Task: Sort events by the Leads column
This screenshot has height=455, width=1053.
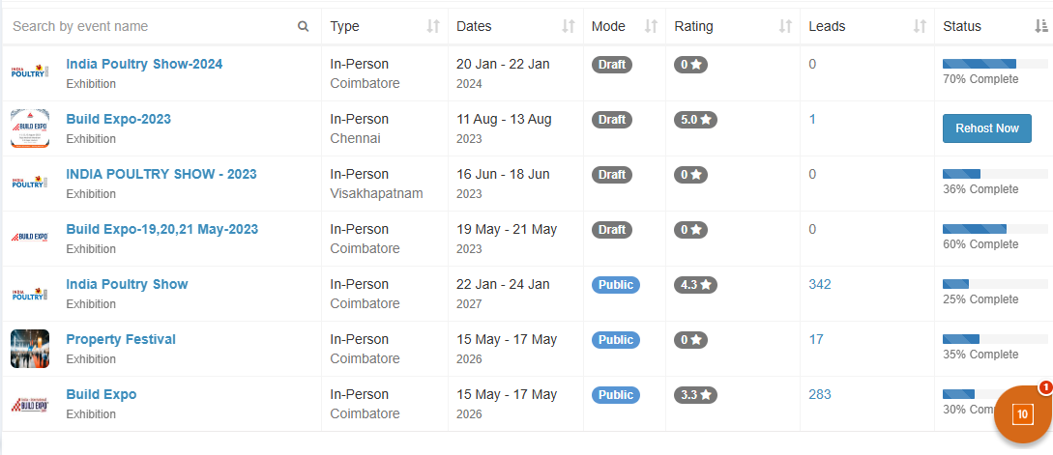Action: (x=920, y=27)
